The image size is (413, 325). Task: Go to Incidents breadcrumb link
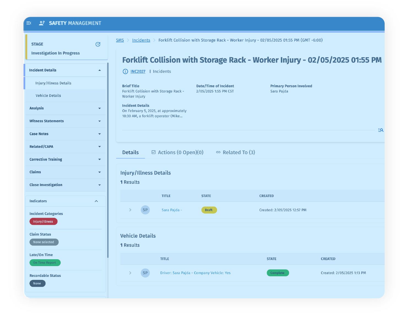(x=141, y=40)
